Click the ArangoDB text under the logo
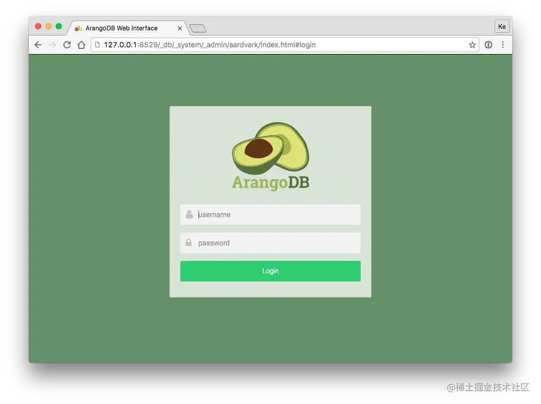541x404 pixels. point(270,183)
